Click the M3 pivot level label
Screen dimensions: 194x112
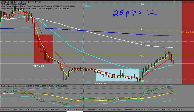pyautogui.click(x=142, y=43)
